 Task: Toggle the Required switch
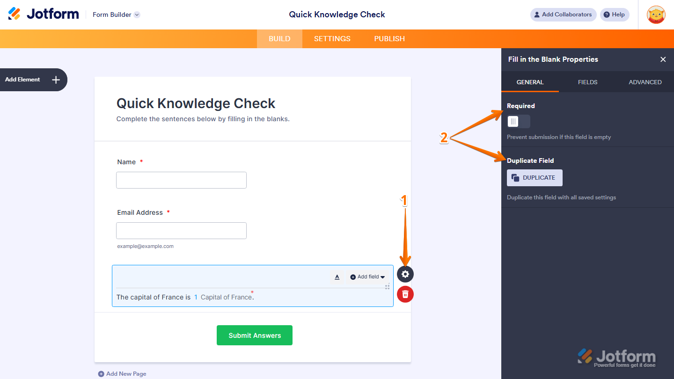coord(519,122)
